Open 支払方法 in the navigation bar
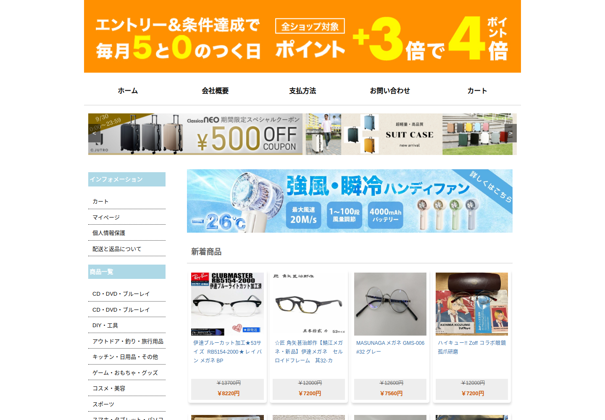The width and height of the screenshot is (605, 420). (x=302, y=91)
